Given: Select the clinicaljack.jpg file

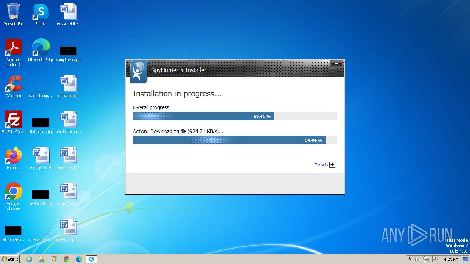Looking at the screenshot, I should point(41,125).
